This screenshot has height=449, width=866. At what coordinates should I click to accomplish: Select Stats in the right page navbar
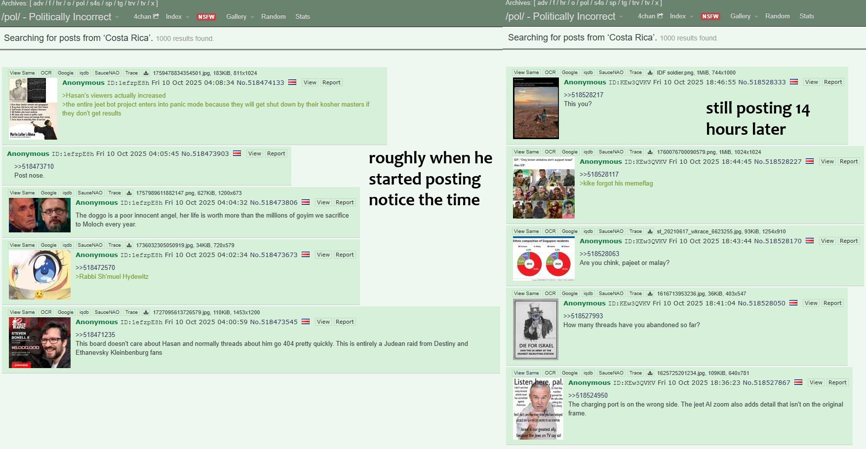tap(807, 16)
